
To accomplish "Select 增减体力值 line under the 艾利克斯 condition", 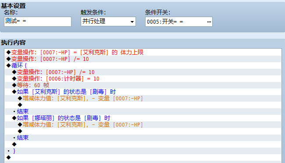I will coord(142,98).
